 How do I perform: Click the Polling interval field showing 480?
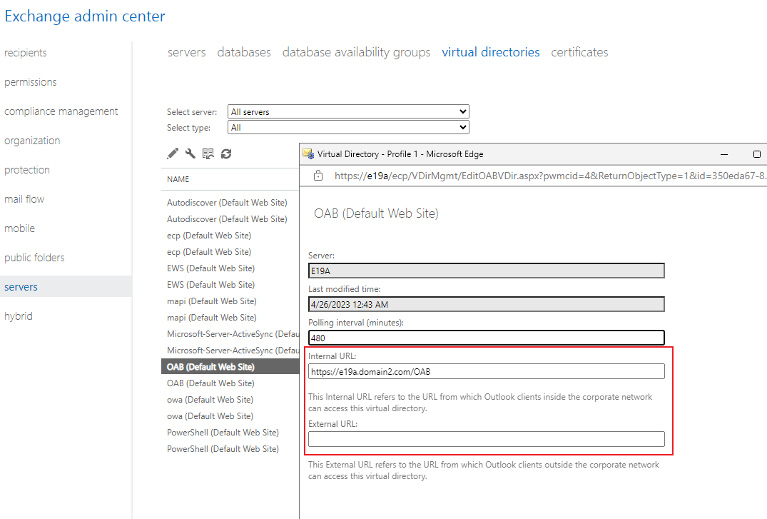pos(486,338)
